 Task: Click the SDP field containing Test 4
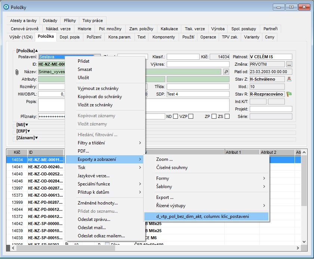coord(198,94)
